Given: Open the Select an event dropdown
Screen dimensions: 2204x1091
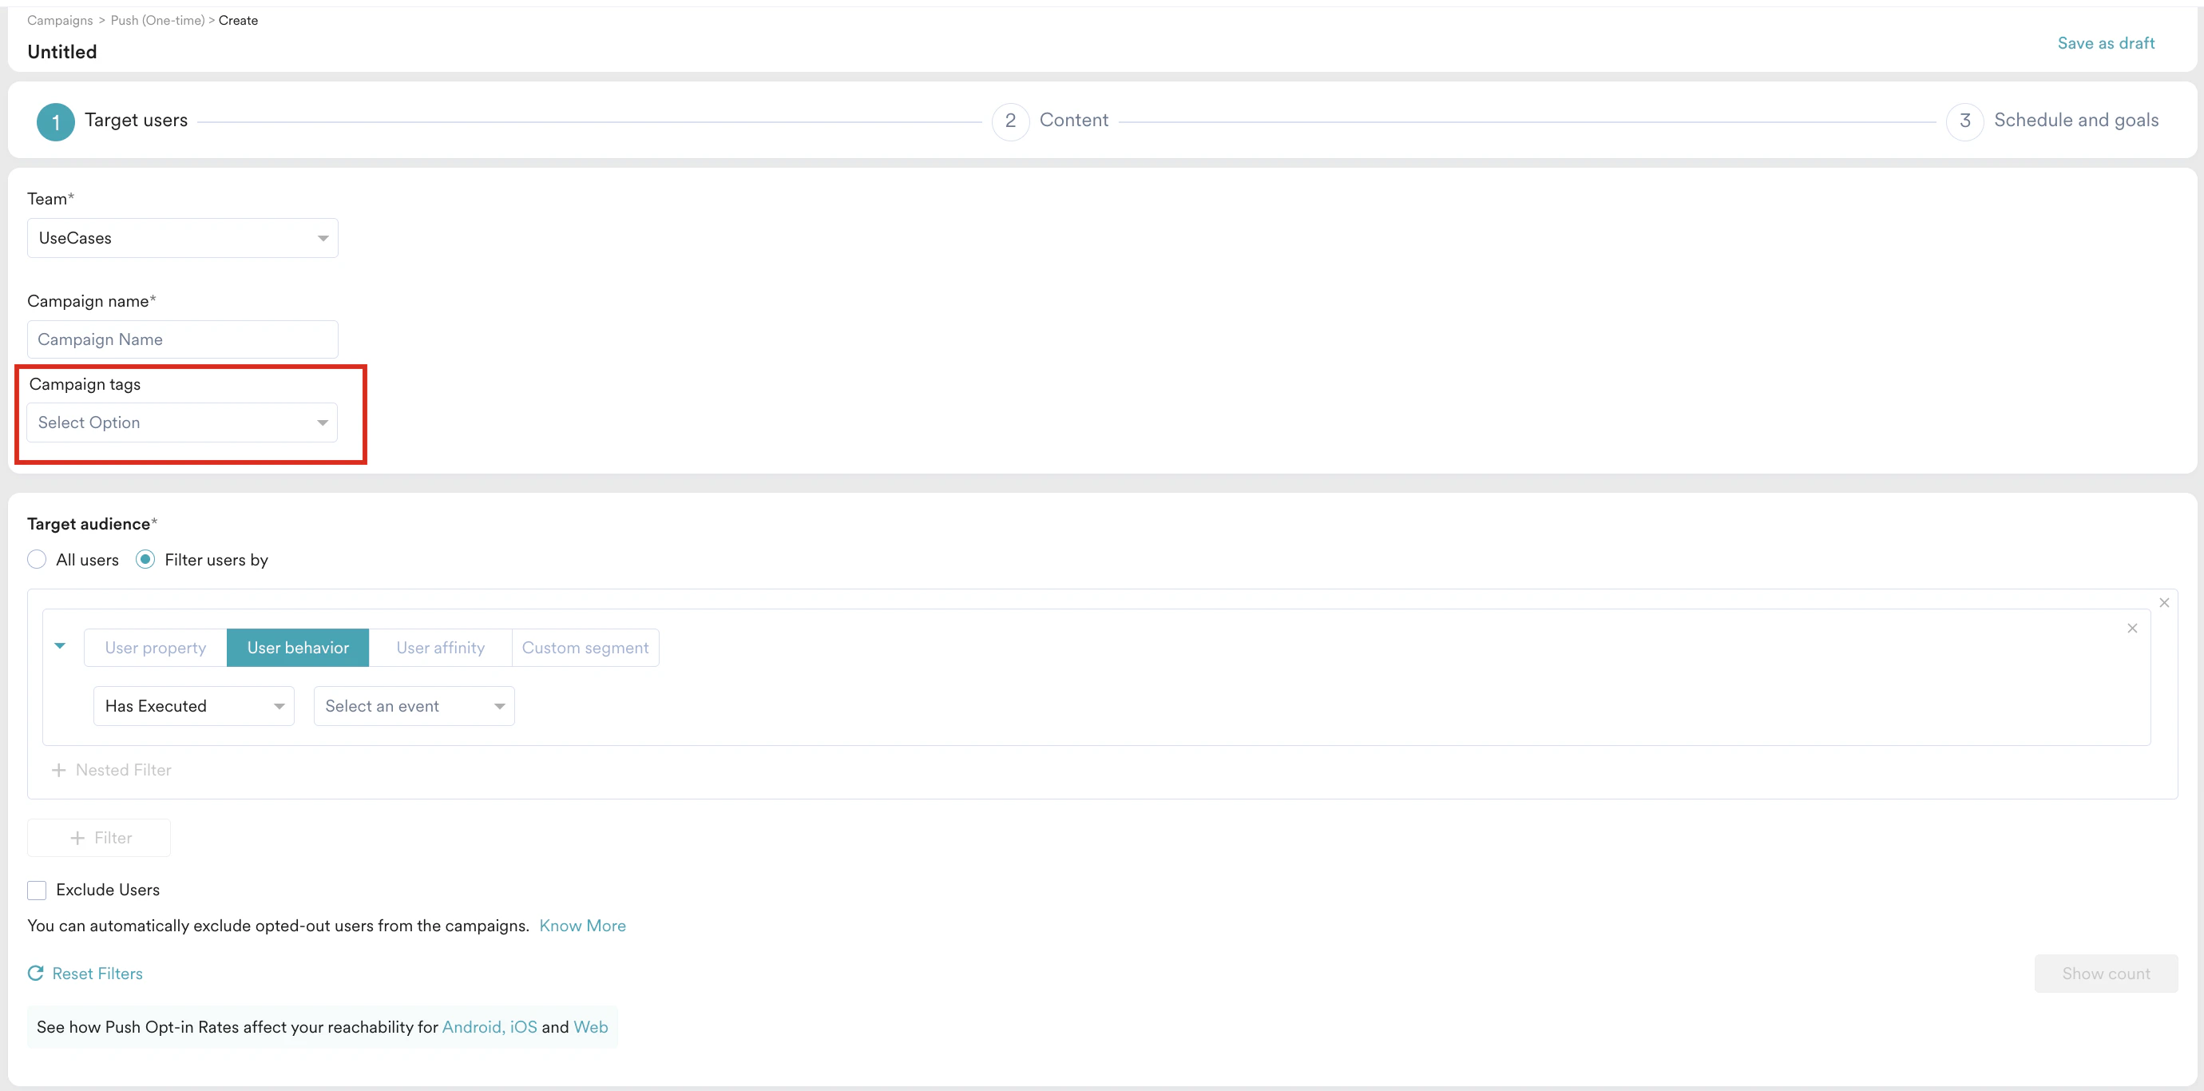Looking at the screenshot, I should click(414, 705).
